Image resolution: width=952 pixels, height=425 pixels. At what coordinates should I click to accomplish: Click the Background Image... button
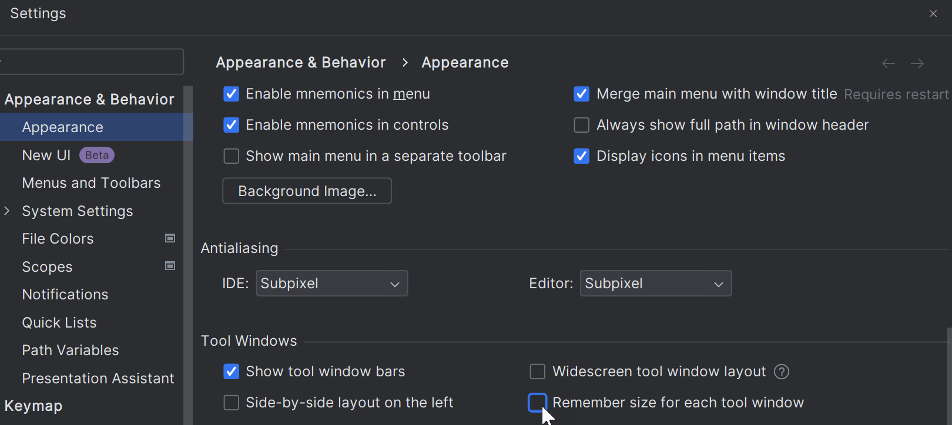click(x=307, y=191)
